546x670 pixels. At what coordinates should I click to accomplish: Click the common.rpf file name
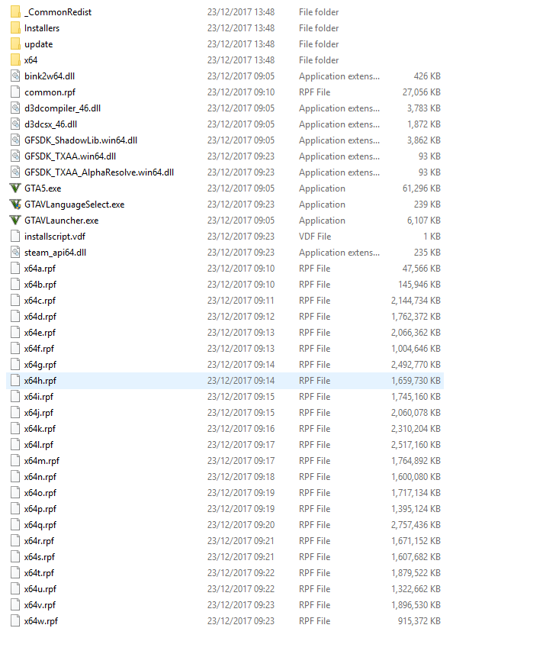pos(50,92)
